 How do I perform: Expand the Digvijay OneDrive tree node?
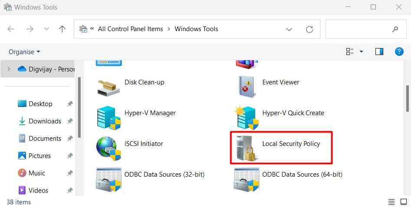tap(9, 69)
